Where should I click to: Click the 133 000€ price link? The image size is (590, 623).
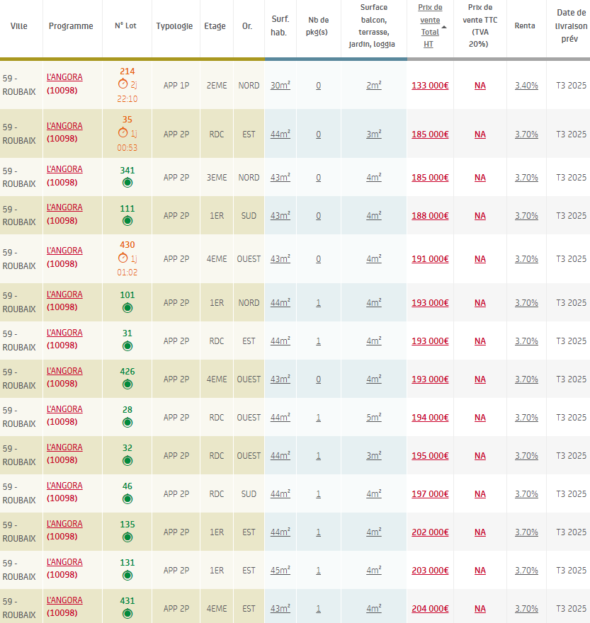pos(430,86)
